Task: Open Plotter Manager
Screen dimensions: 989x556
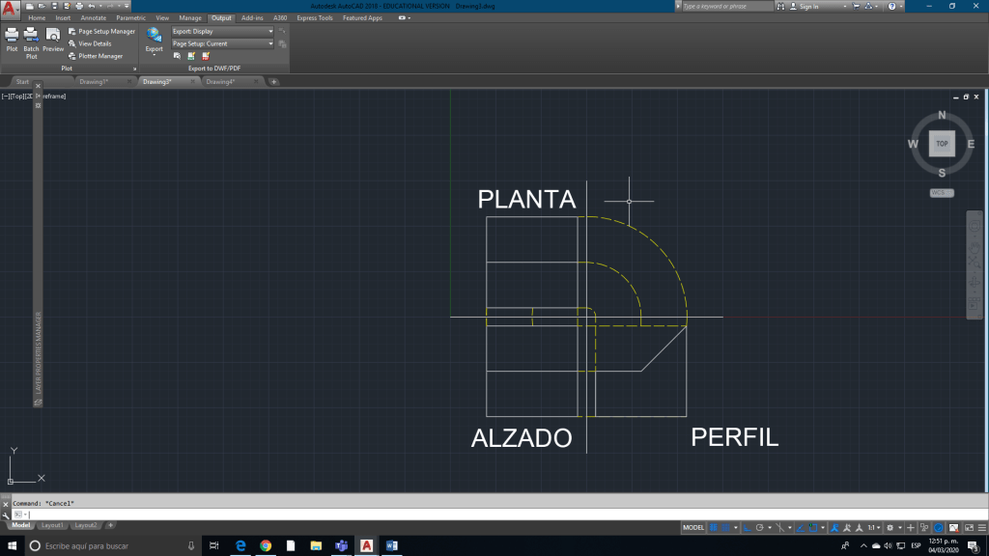Action: click(99, 56)
